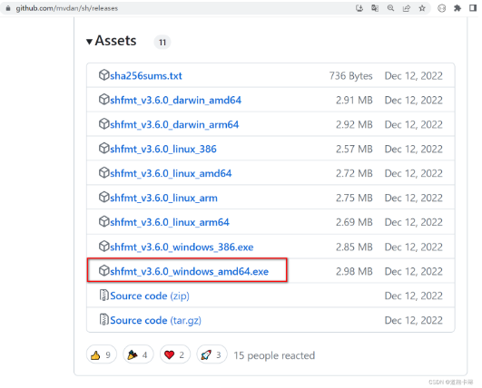The width and height of the screenshot is (482, 388).
Task: Toggle the browser side panel icon
Action: pos(473,8)
